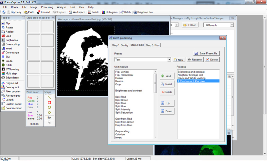Open the Pixel counter tool
Image resolution: width=267 pixels, height=161 pixels.
point(13,91)
